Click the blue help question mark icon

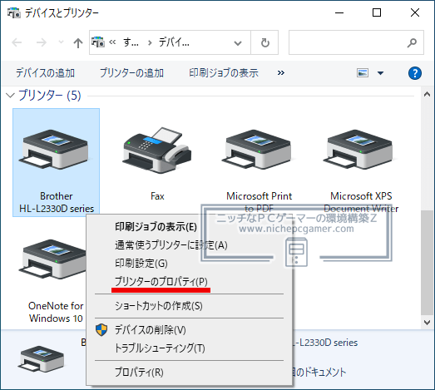click(x=415, y=73)
